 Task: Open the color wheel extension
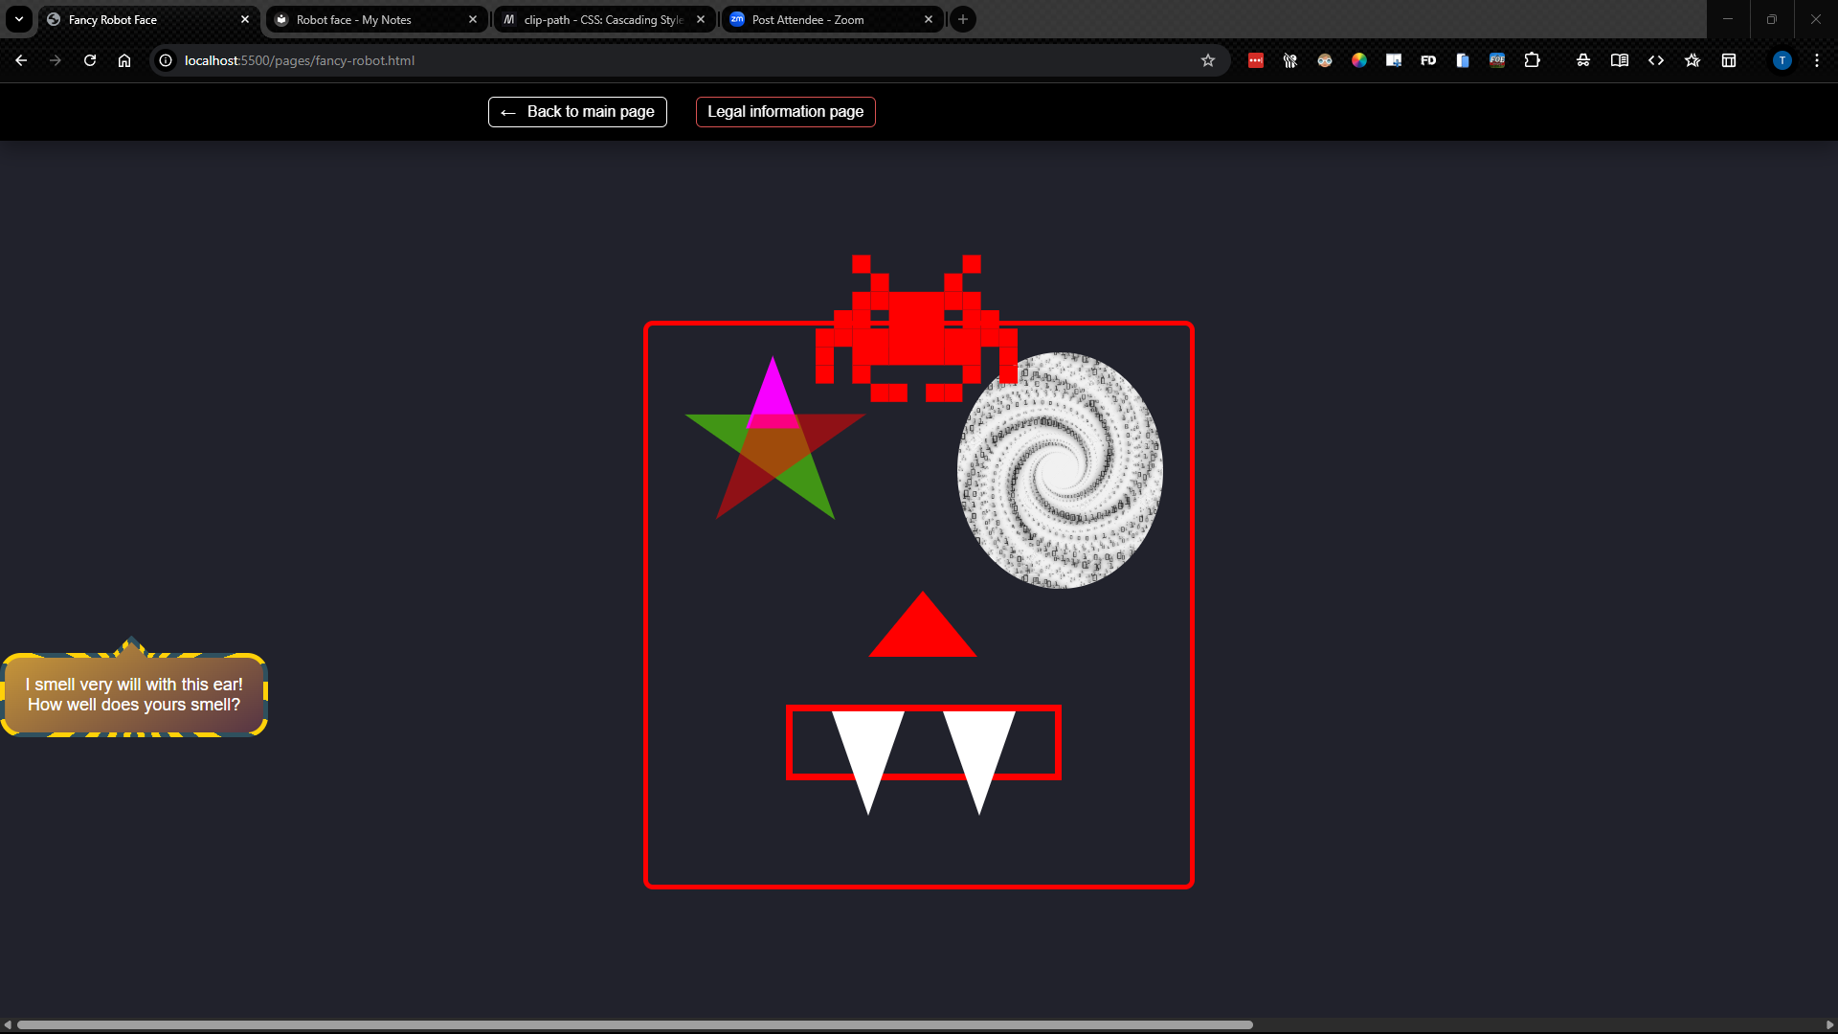(1359, 60)
